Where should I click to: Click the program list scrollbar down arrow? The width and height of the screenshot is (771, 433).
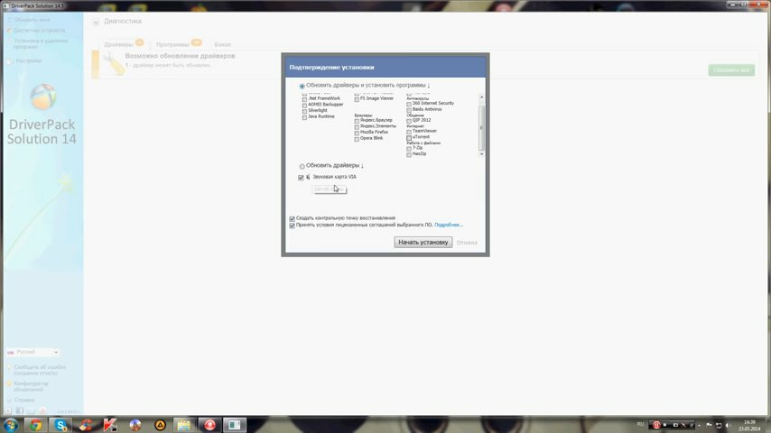481,154
